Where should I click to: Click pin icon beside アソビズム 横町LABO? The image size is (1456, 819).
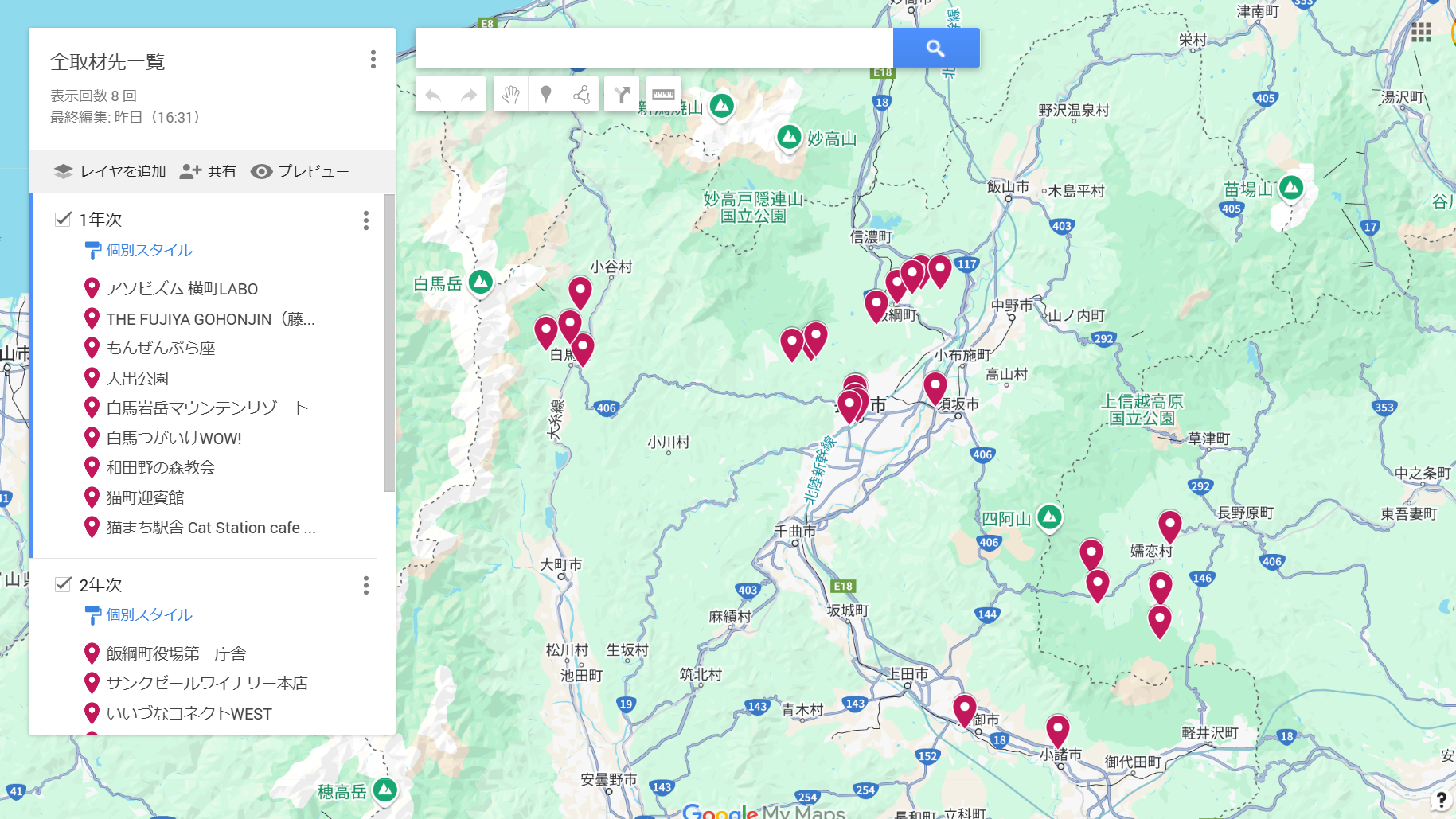pyautogui.click(x=92, y=288)
